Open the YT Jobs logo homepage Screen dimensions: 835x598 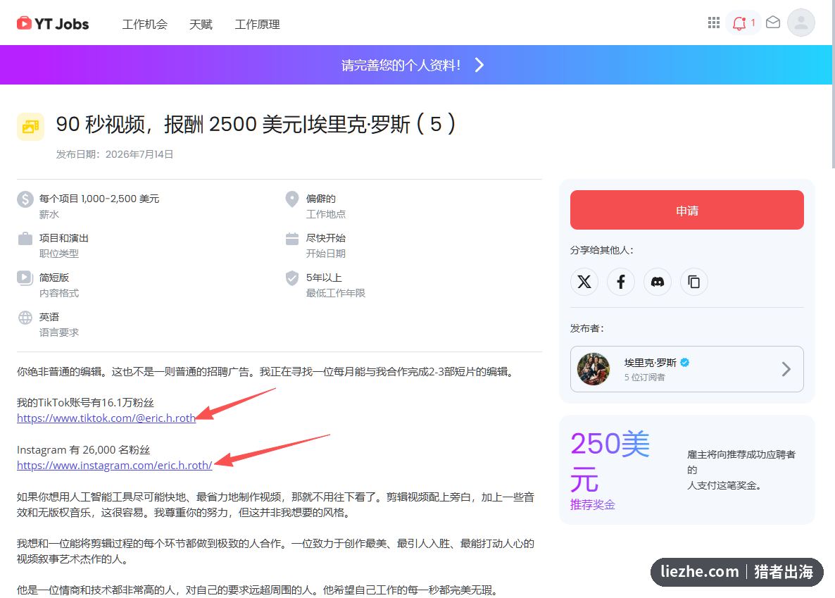(x=53, y=23)
